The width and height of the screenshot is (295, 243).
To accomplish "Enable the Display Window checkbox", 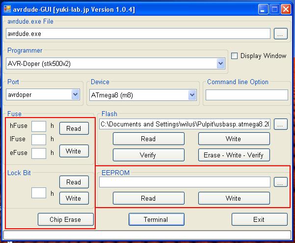I will [x=235, y=56].
